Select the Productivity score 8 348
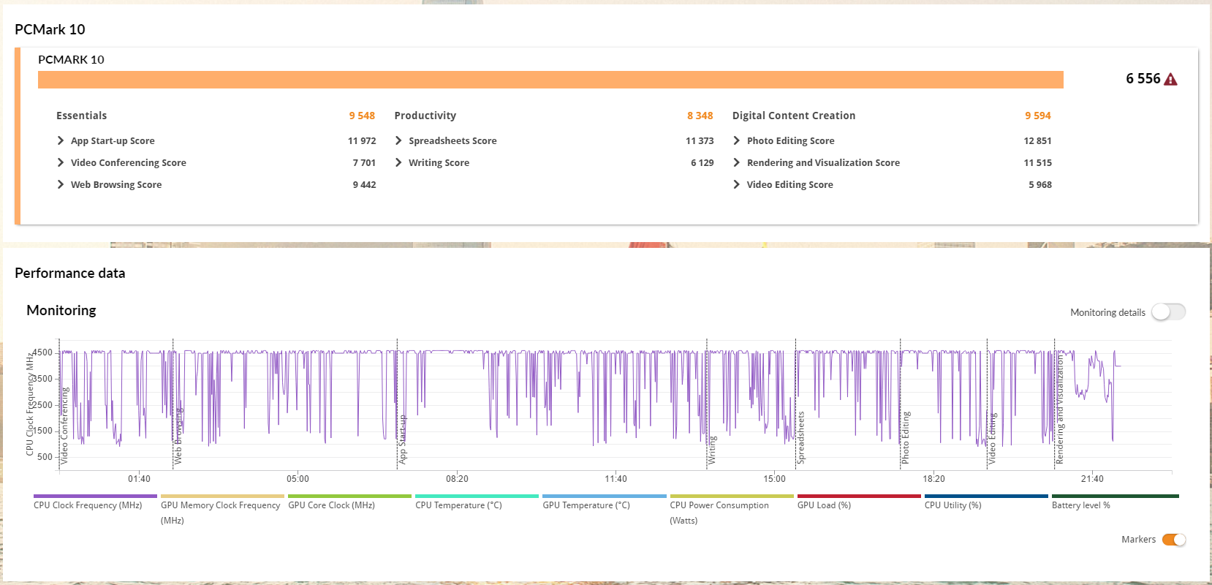The height and width of the screenshot is (585, 1212). tap(700, 116)
